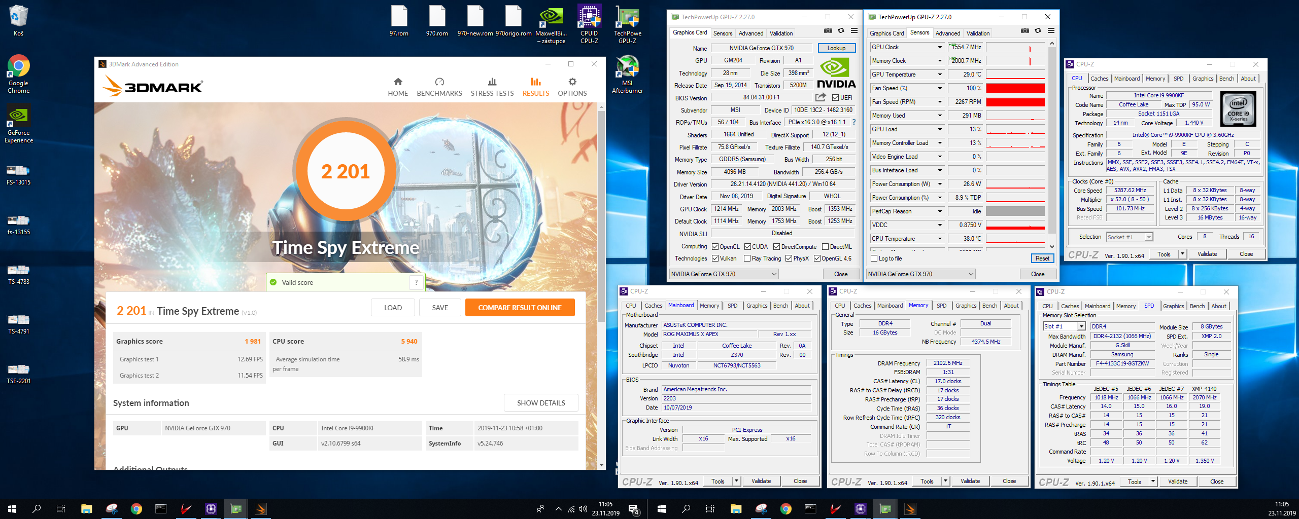Open the Tools dropdown arrow in top CPU-Z window

[x=1182, y=254]
